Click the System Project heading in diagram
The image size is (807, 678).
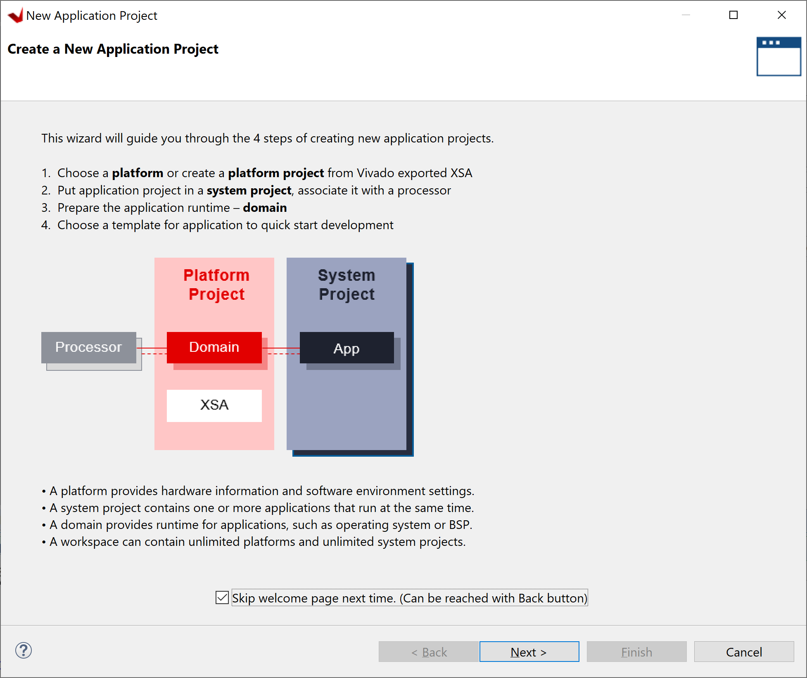coord(347,284)
